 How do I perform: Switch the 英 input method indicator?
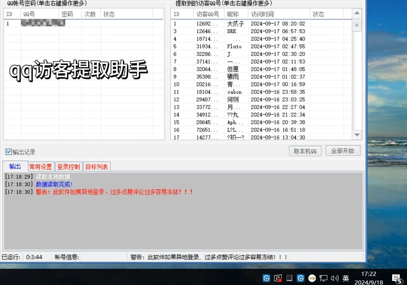346,278
